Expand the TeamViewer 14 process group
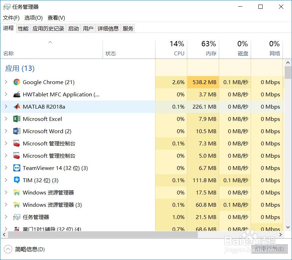This screenshot has width=292, height=260. pyautogui.click(x=6, y=168)
